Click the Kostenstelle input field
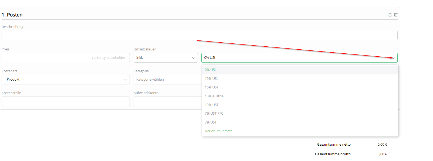433x161 pixels. 66,101
